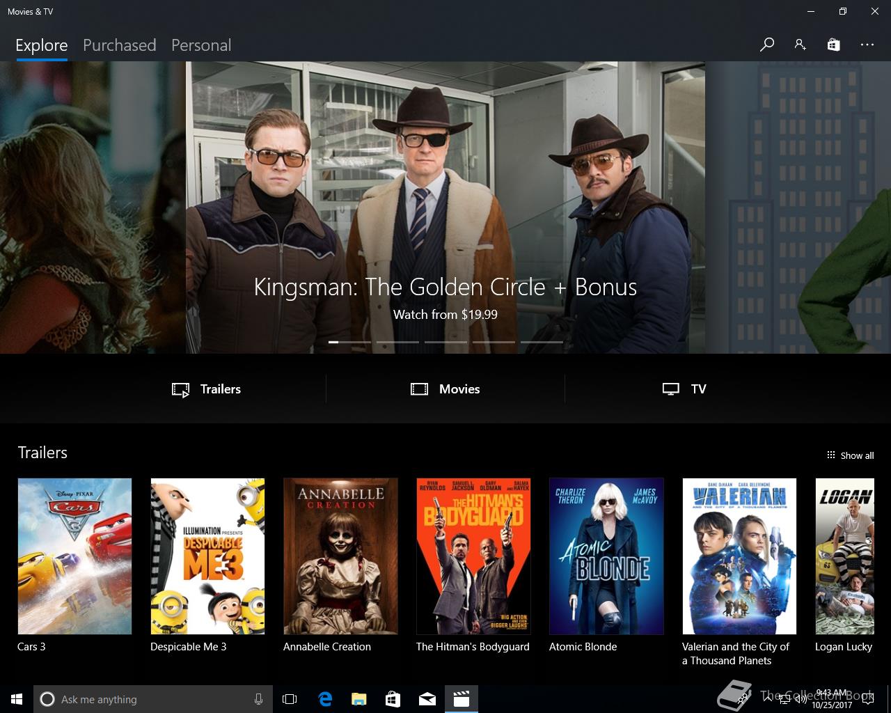
Task: Open the Atomic Blonde poster
Action: (606, 556)
